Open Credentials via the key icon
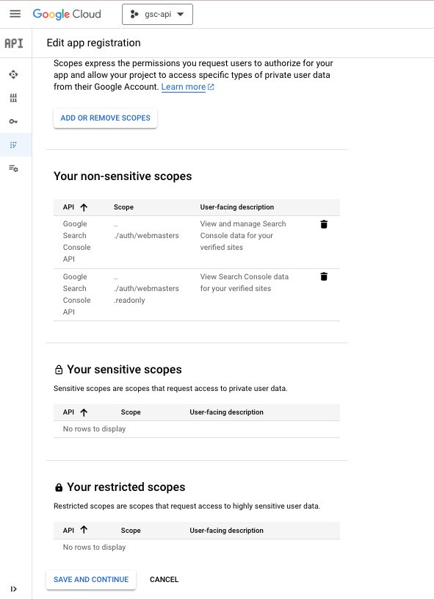Screen dimensions: 434x599 pos(13,121)
